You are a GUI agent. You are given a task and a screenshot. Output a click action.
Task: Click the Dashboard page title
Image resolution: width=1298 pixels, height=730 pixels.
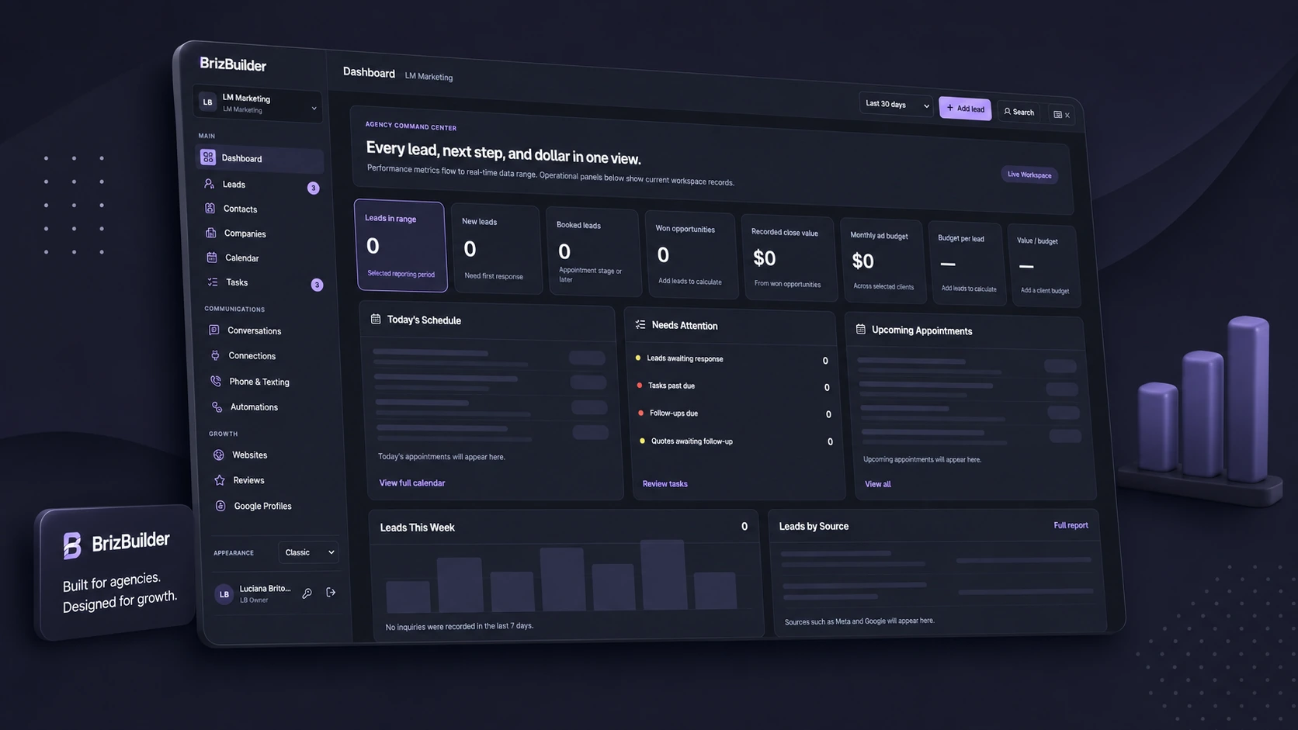(369, 72)
